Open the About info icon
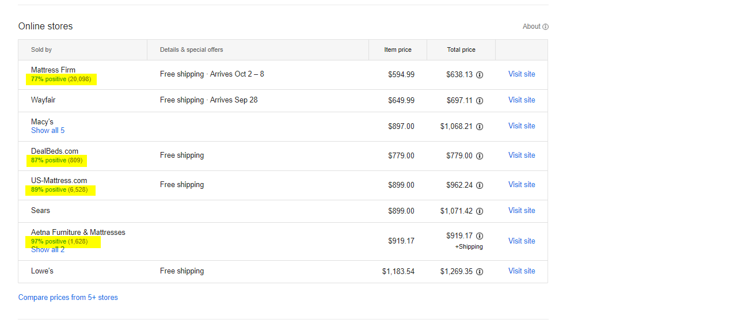This screenshot has width=745, height=327. (545, 26)
